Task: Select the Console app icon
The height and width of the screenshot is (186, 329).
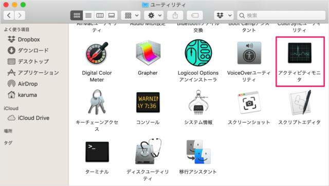Action: tap(148, 102)
